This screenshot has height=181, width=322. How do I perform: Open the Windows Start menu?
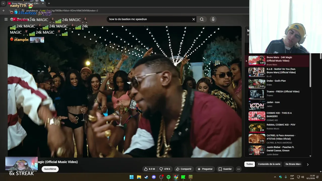pyautogui.click(x=132, y=177)
